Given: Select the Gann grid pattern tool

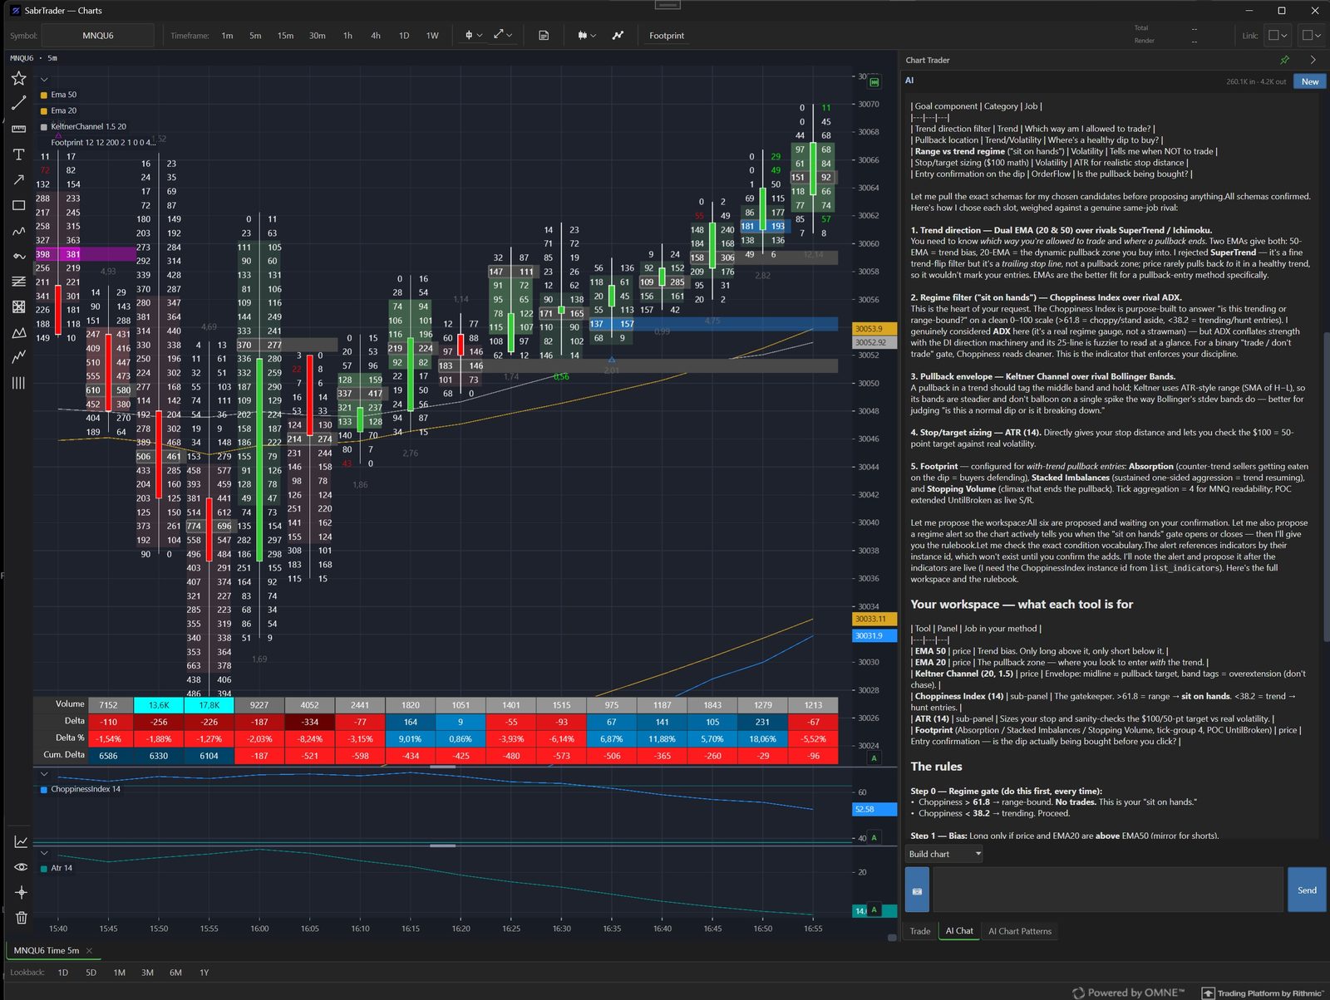Looking at the screenshot, I should point(18,306).
